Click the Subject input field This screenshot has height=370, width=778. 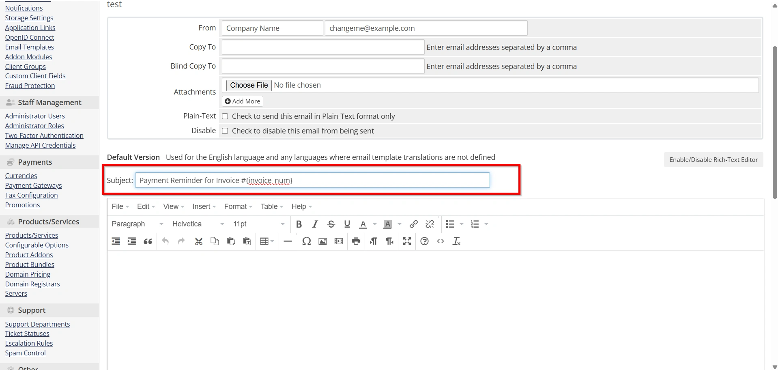coord(312,180)
